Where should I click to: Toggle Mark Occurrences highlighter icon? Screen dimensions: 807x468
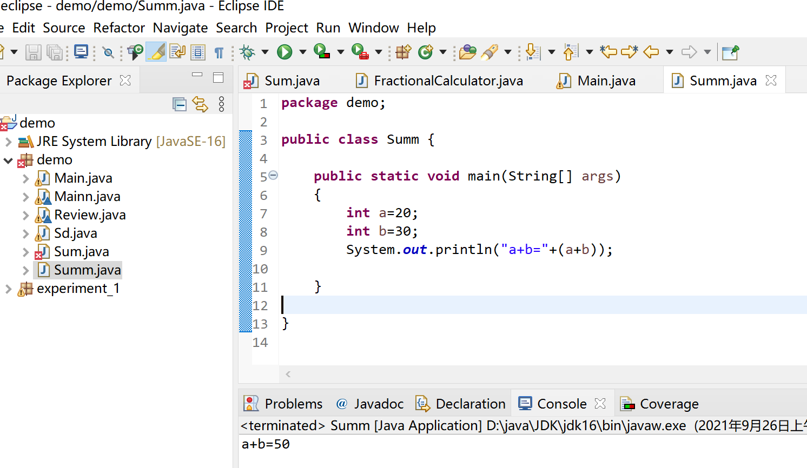click(156, 52)
